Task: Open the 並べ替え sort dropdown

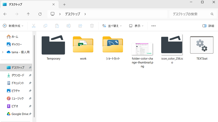Action: [x=112, y=26]
